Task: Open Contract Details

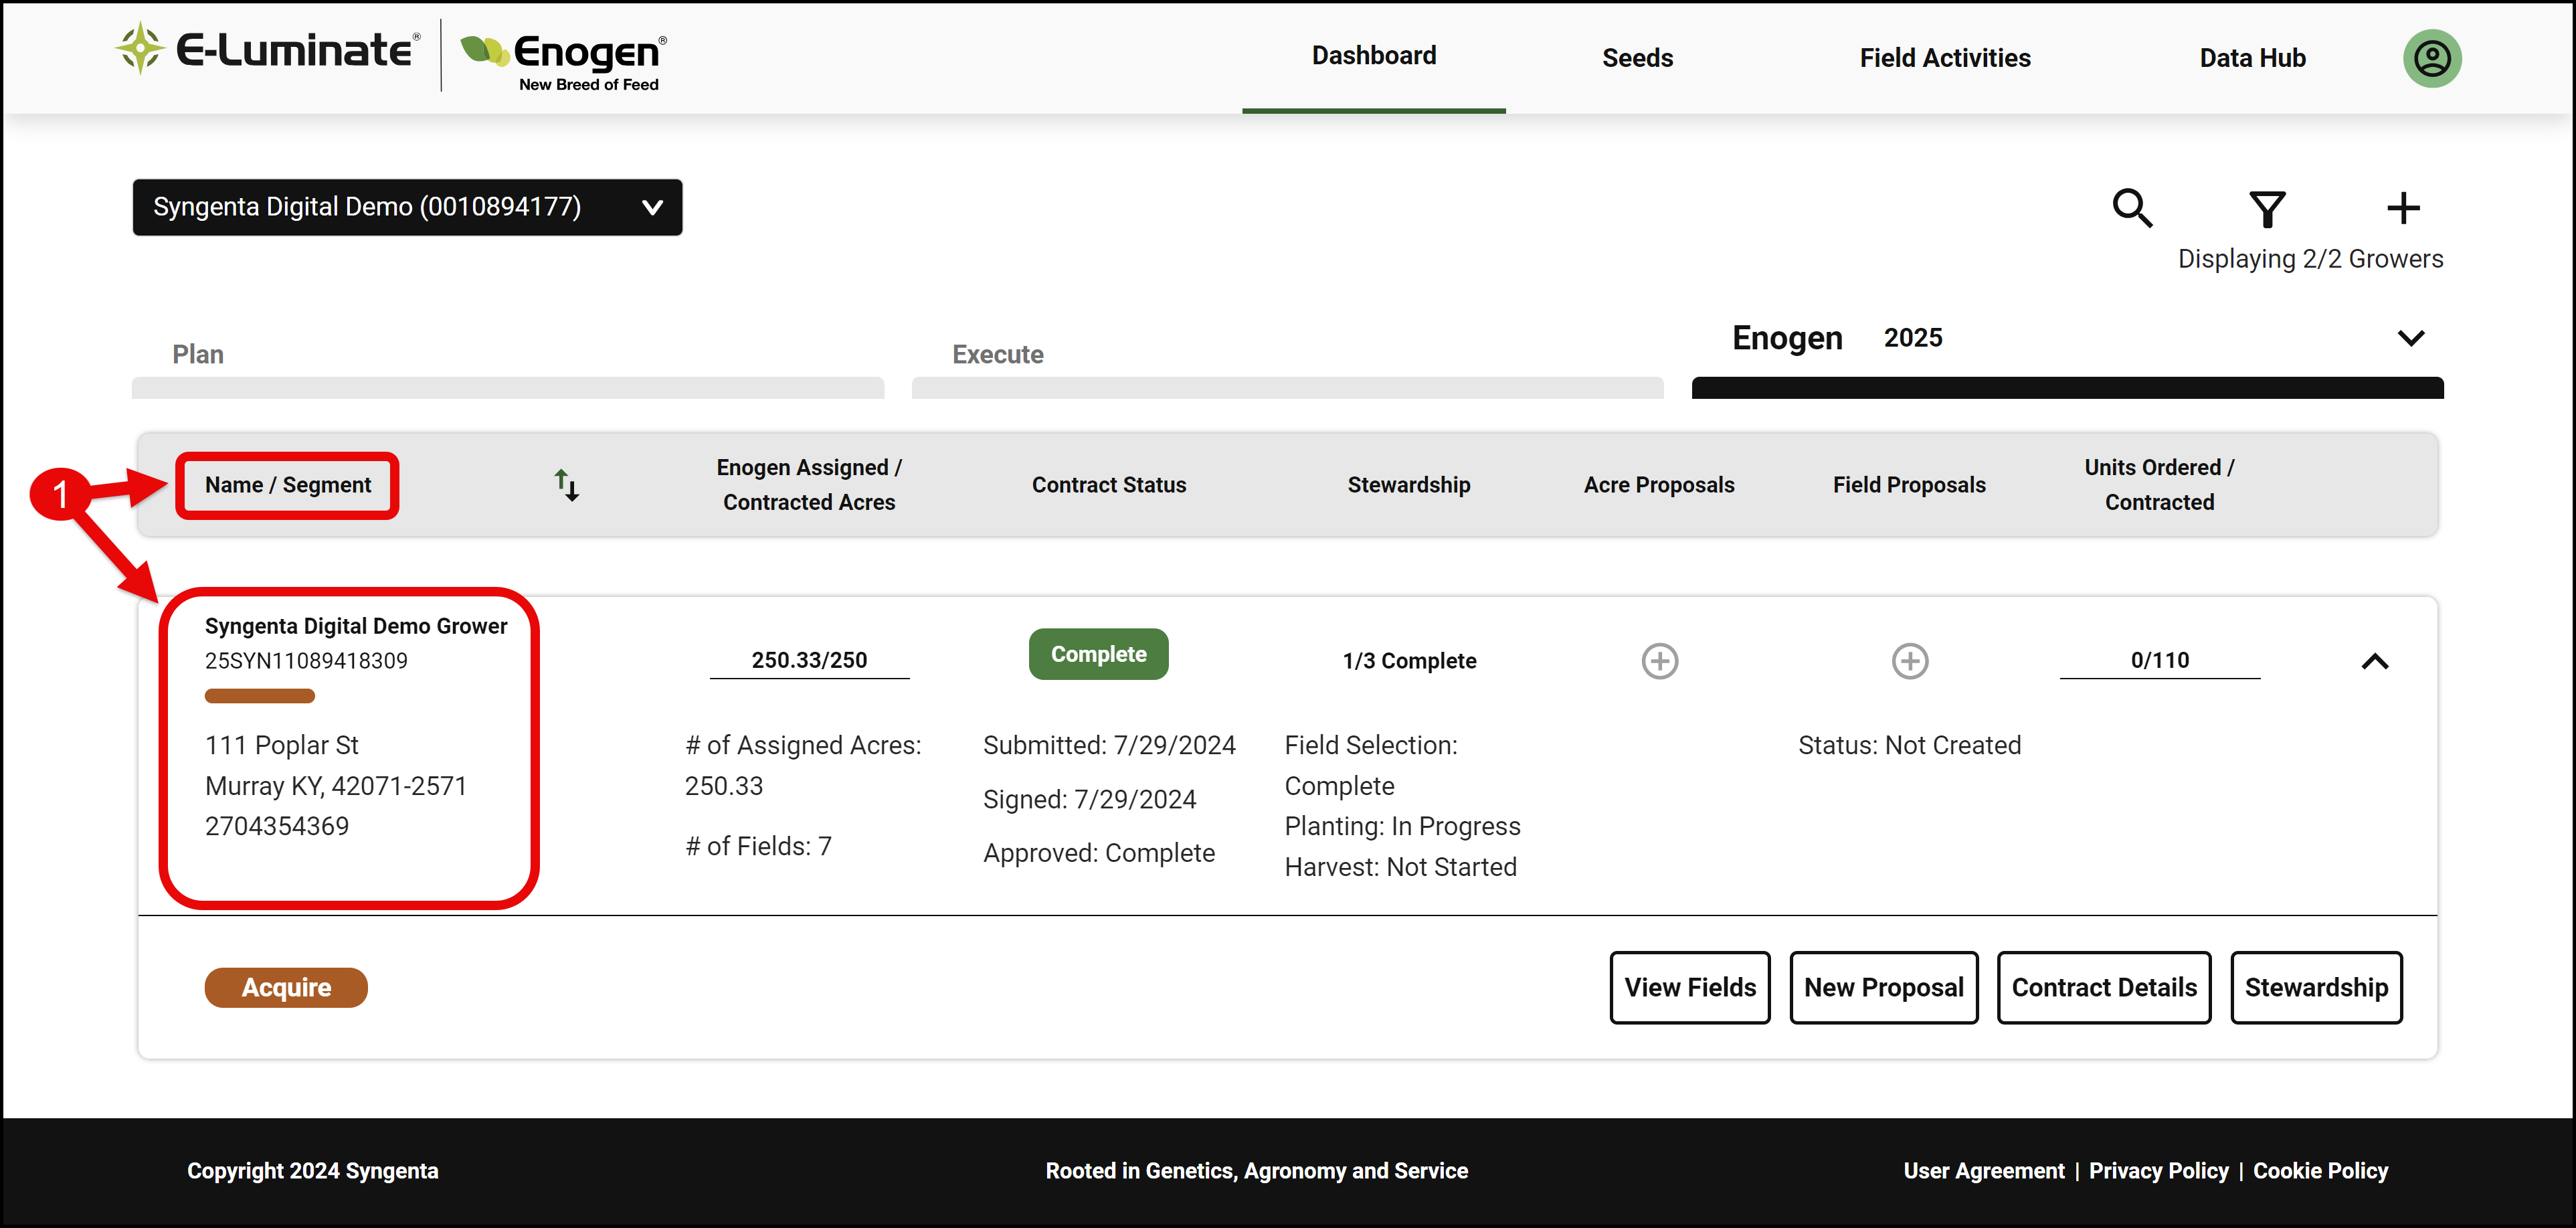Action: click(2104, 987)
